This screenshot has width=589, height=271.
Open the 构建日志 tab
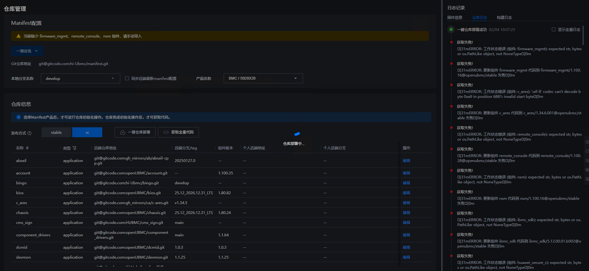pyautogui.click(x=504, y=18)
